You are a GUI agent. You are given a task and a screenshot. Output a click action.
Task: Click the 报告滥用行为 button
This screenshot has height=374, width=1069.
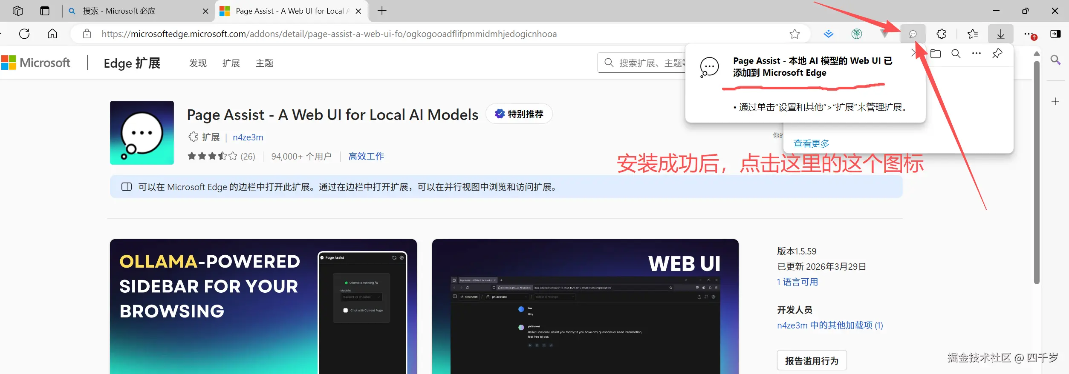click(812, 361)
